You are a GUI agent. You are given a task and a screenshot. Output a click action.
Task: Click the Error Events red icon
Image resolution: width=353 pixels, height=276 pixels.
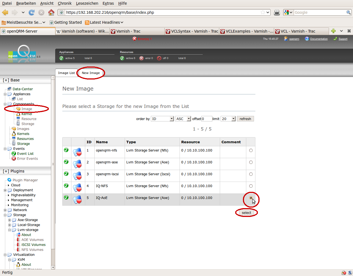pos(14,158)
